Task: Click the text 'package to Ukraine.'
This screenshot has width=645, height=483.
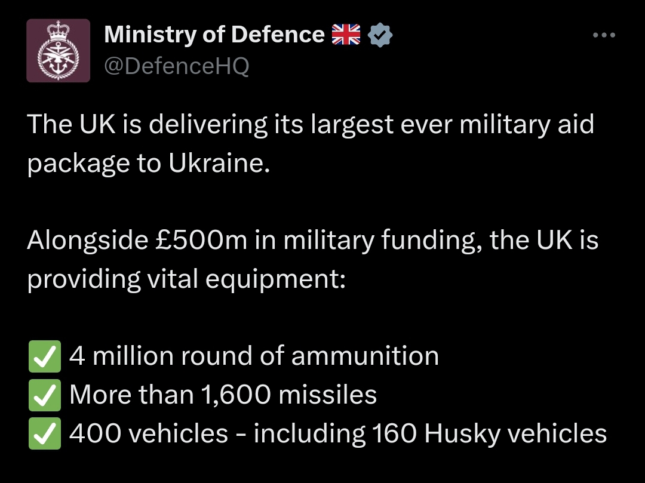Action: (x=149, y=164)
